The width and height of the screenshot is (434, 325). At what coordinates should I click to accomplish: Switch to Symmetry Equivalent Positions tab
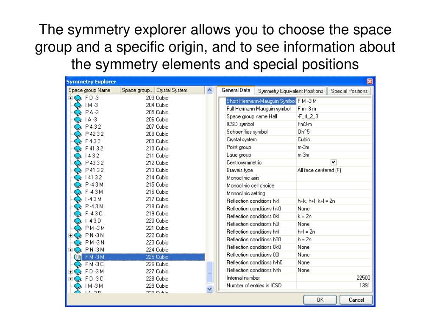pyautogui.click(x=290, y=91)
